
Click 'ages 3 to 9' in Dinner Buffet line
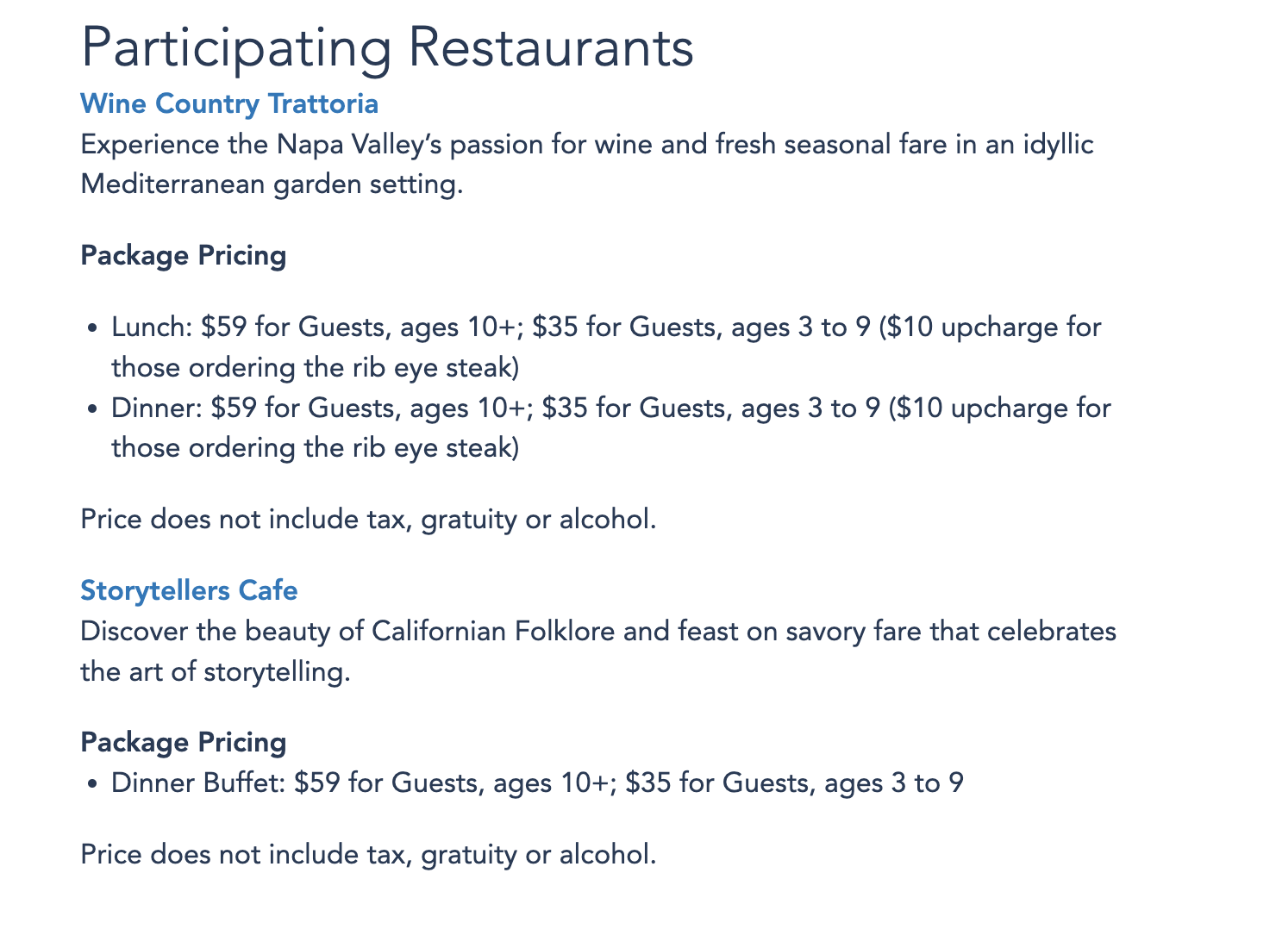[x=893, y=782]
